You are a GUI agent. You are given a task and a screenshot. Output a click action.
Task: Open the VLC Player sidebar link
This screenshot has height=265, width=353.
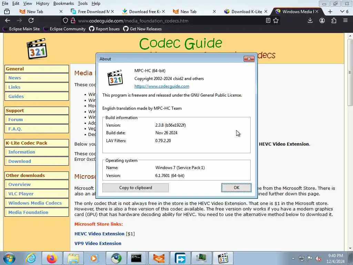(37, 194)
